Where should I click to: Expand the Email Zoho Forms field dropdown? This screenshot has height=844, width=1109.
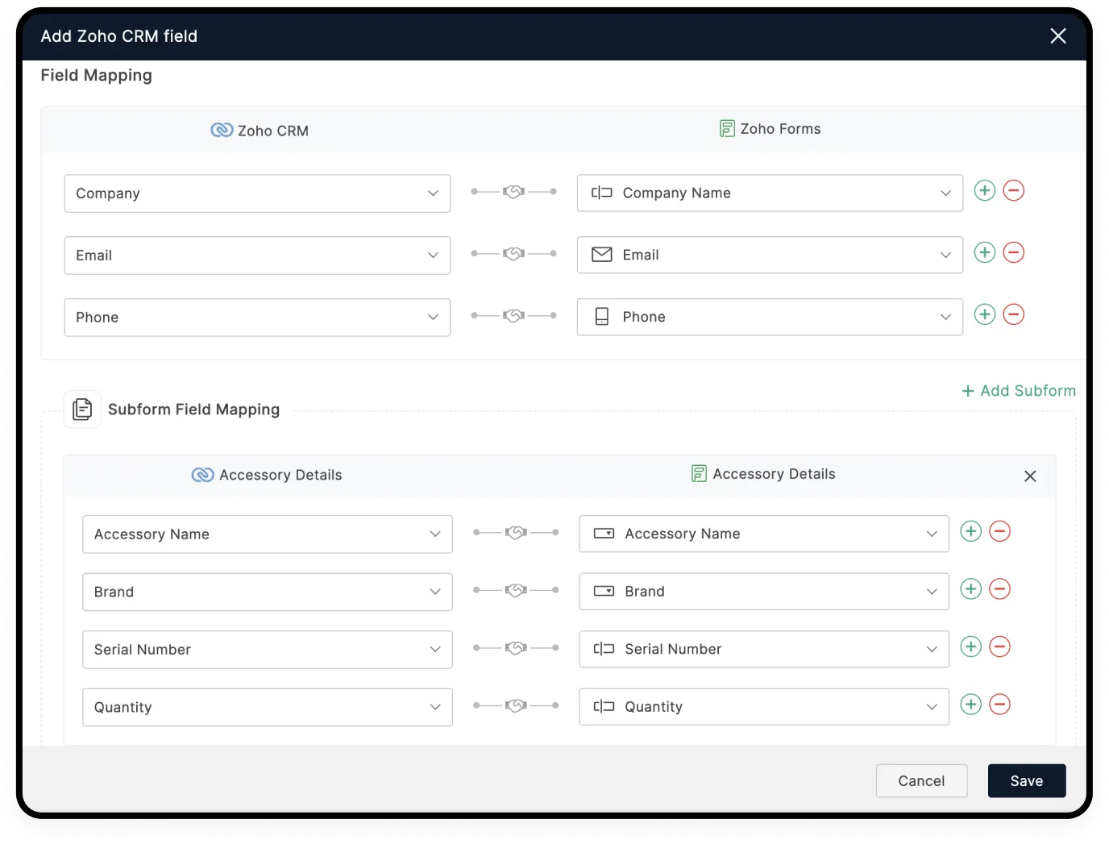(x=769, y=255)
